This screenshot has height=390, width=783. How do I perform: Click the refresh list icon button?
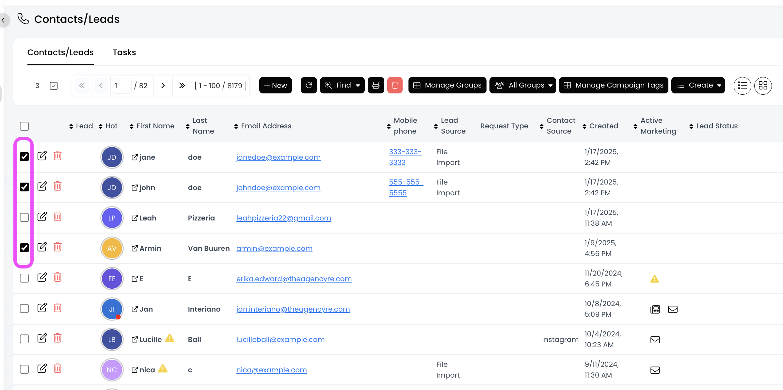[309, 85]
